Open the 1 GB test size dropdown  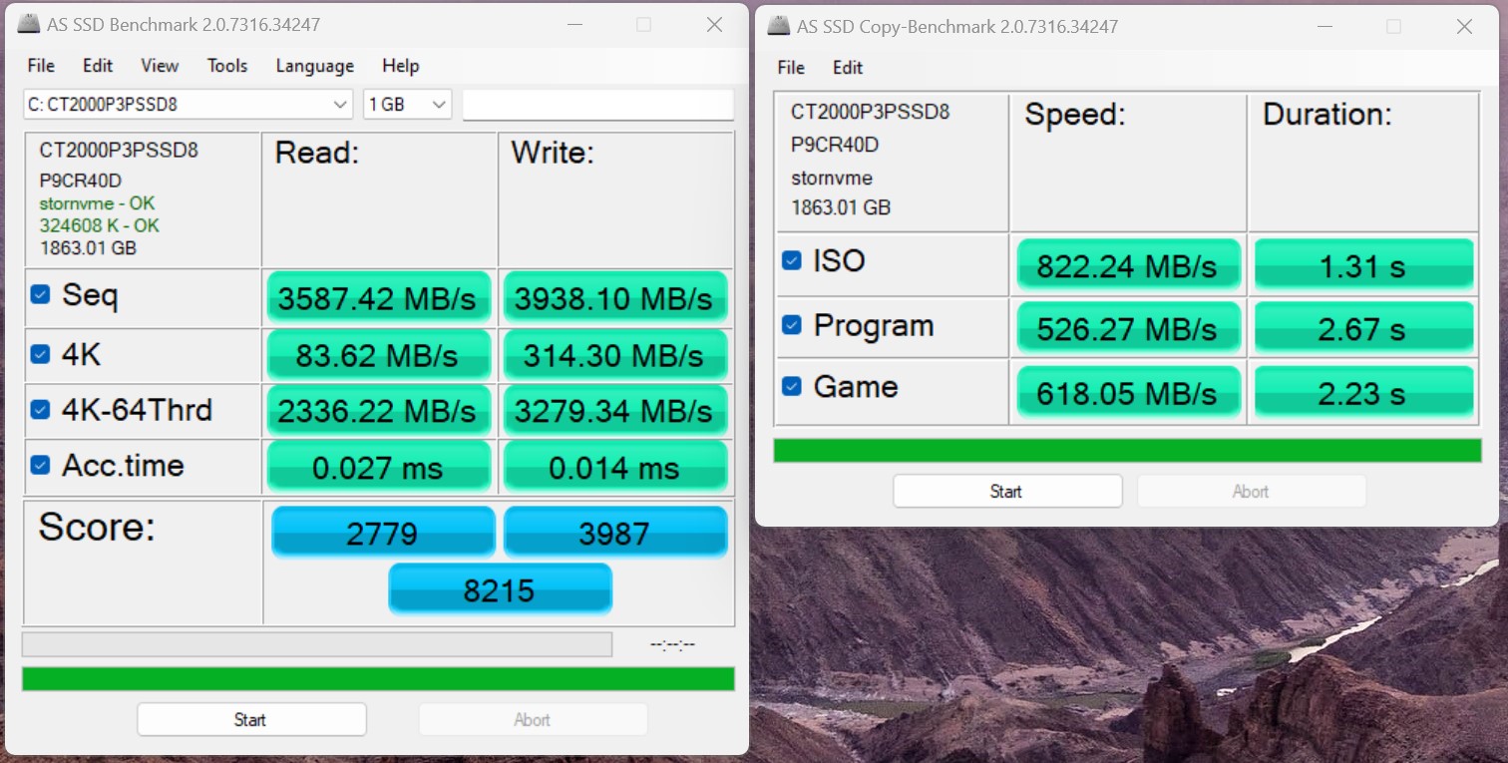click(x=407, y=104)
